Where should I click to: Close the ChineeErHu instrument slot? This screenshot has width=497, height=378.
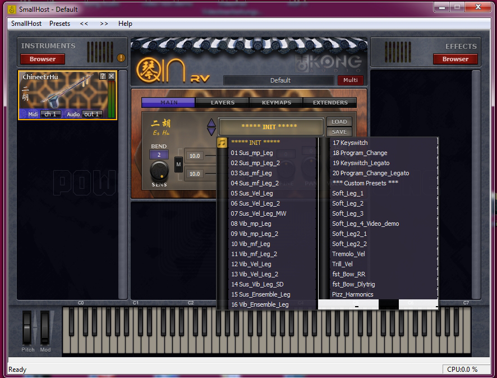(x=111, y=76)
